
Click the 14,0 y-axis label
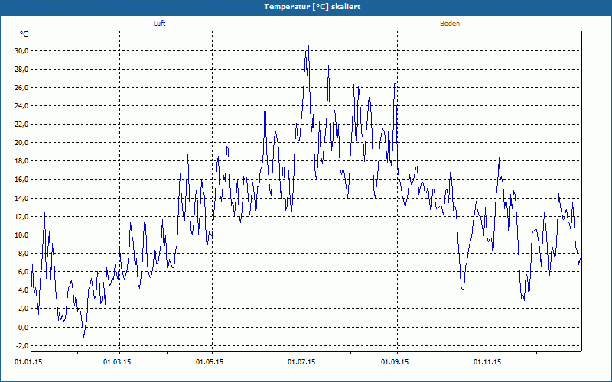click(21, 198)
